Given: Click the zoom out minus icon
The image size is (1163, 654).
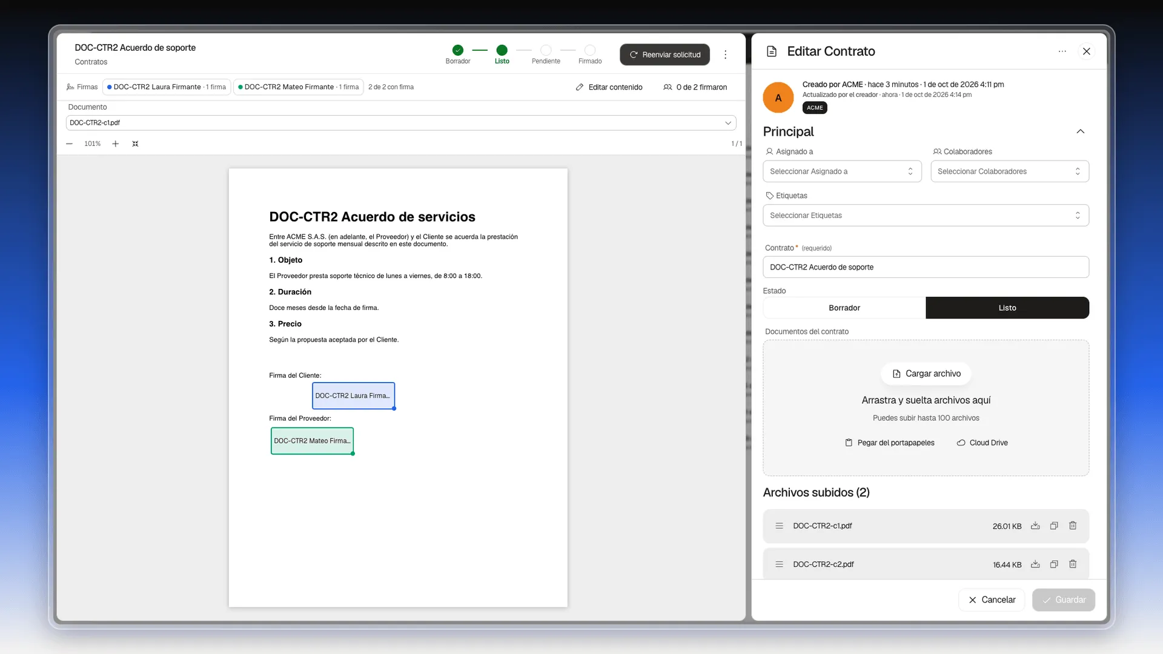Looking at the screenshot, I should (x=69, y=144).
